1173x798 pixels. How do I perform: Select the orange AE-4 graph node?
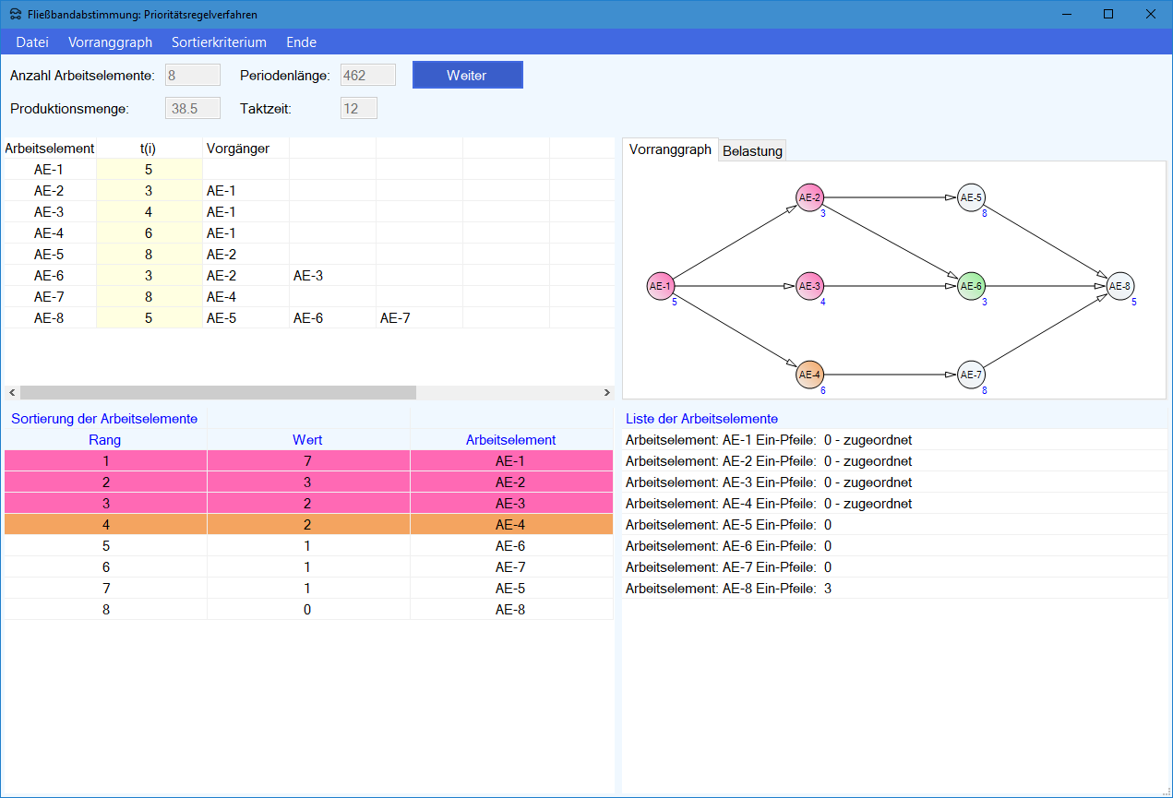pos(809,375)
